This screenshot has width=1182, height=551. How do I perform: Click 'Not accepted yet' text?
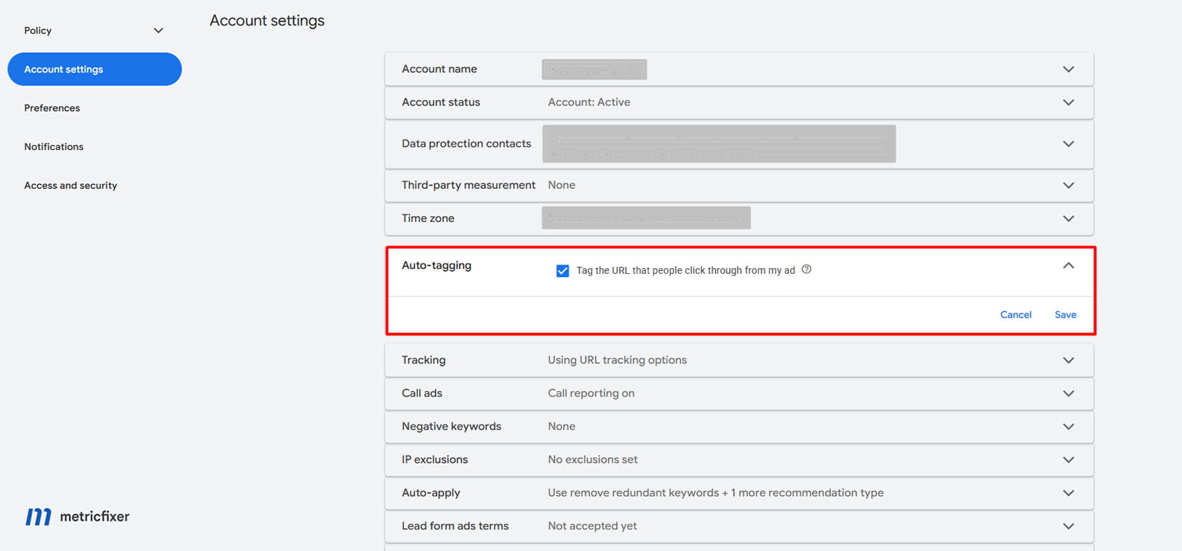tap(592, 526)
